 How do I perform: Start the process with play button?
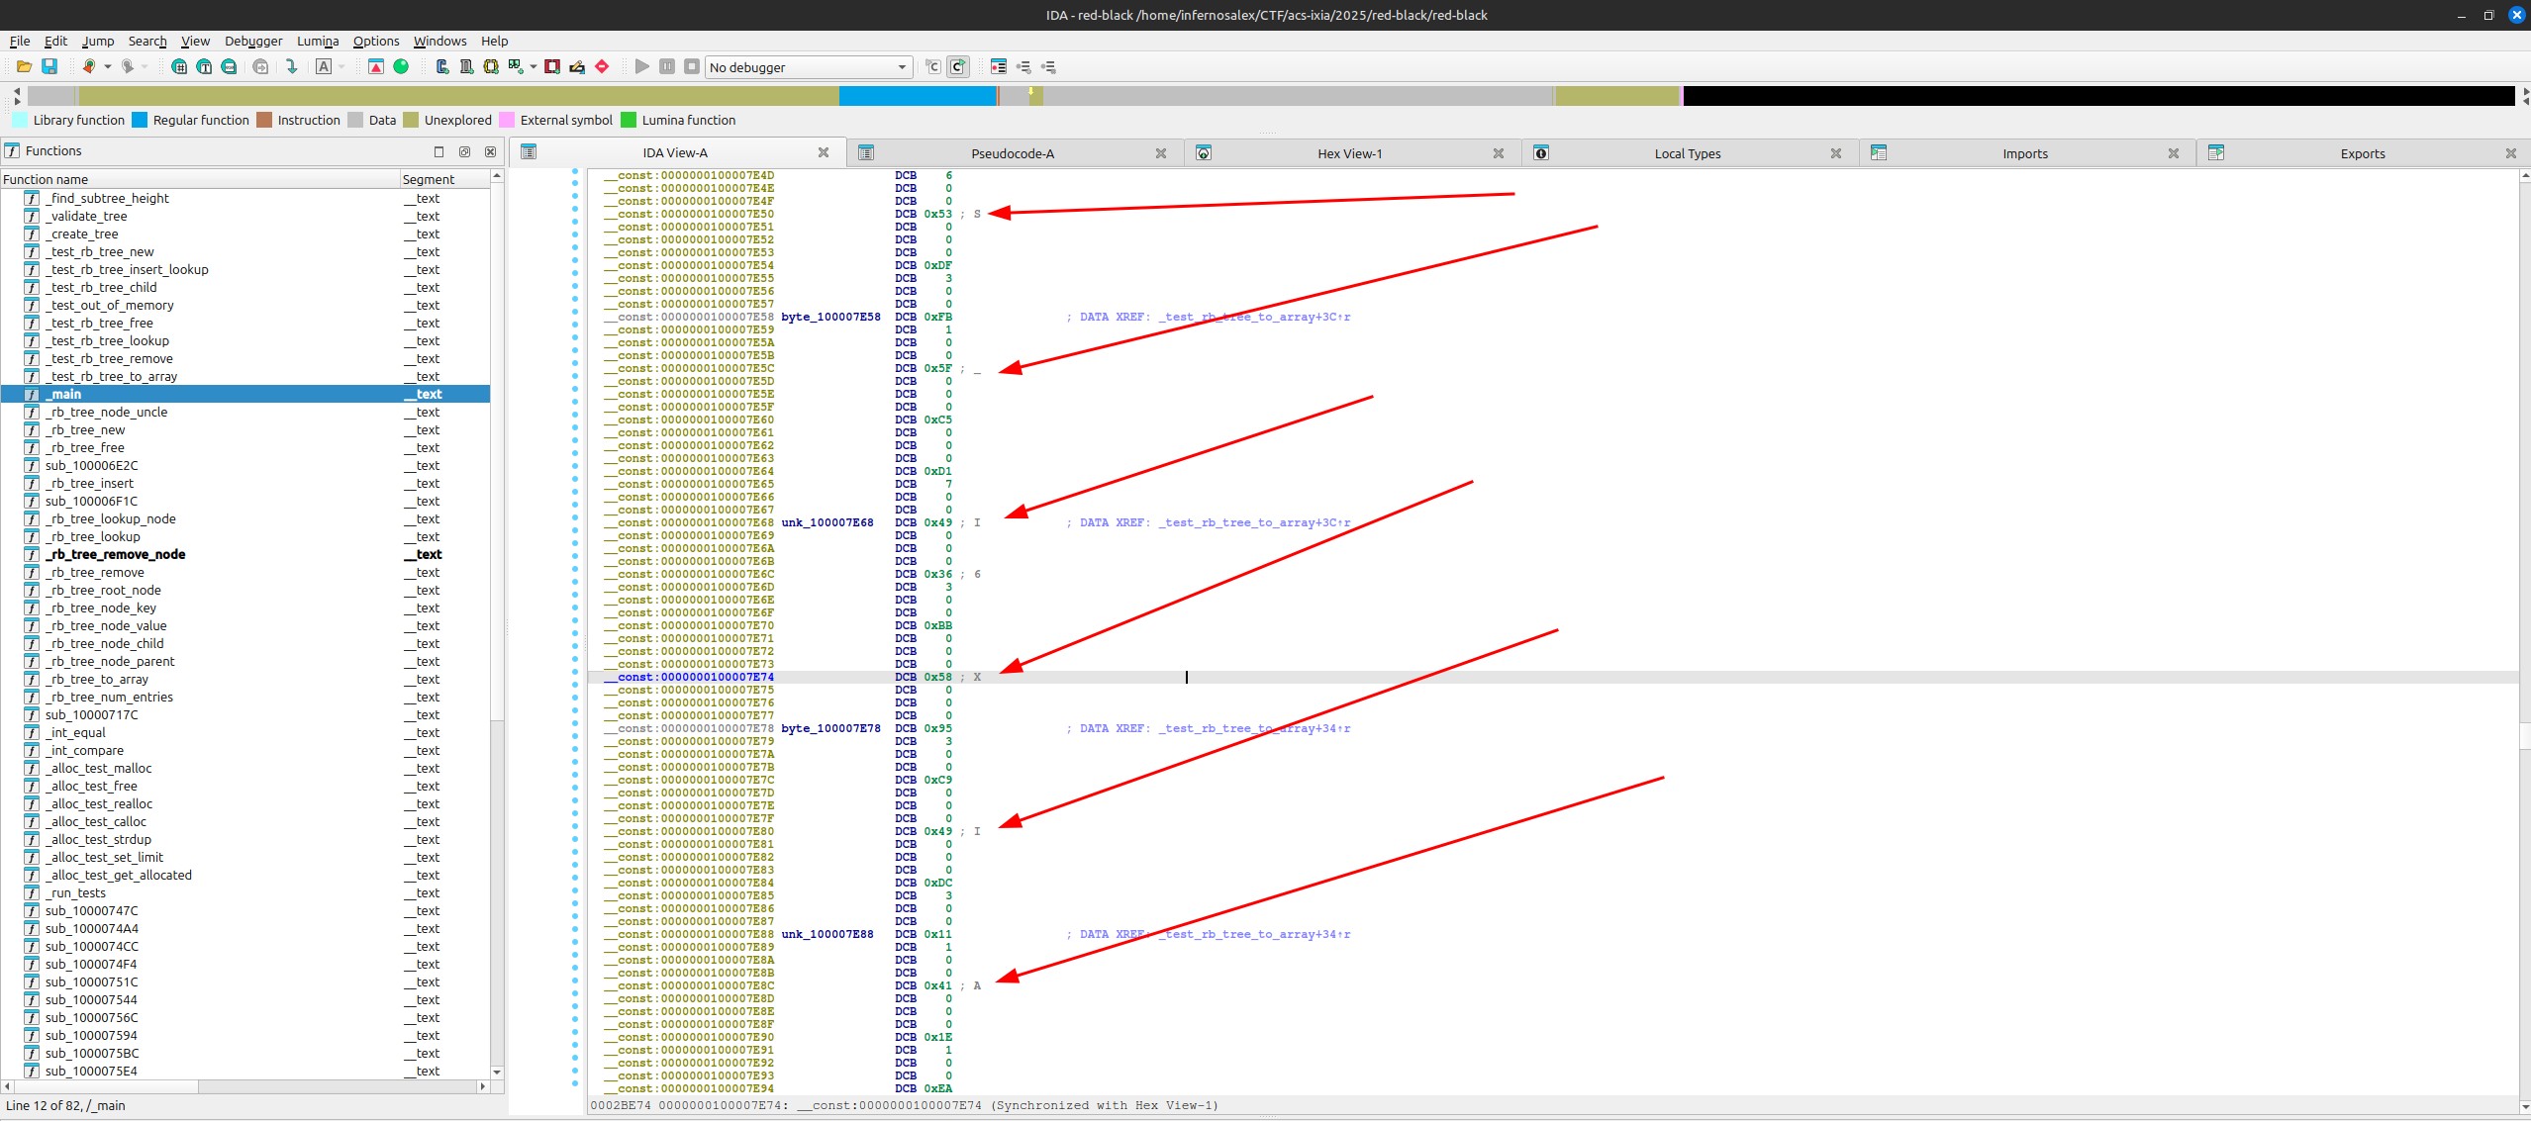pos(642,66)
